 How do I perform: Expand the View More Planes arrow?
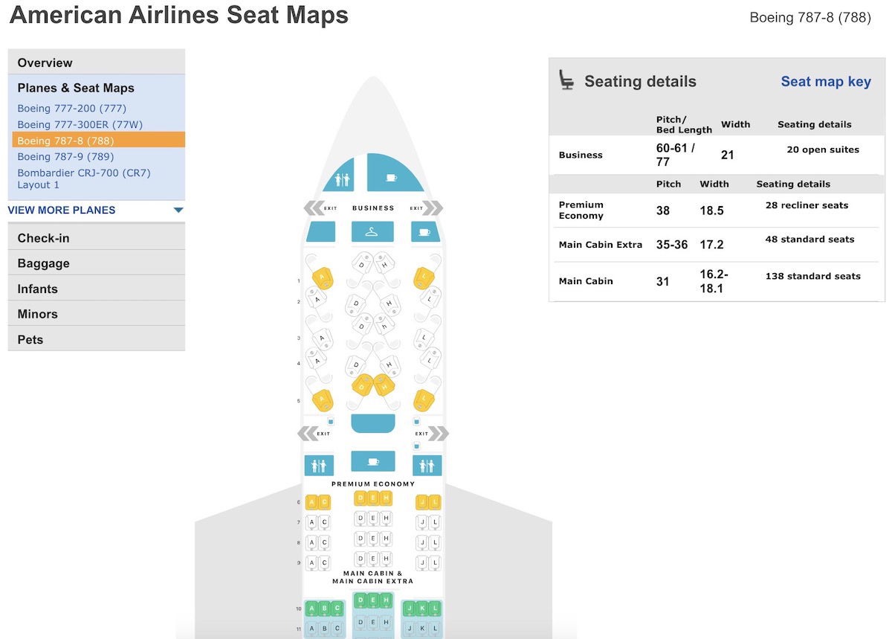click(178, 211)
